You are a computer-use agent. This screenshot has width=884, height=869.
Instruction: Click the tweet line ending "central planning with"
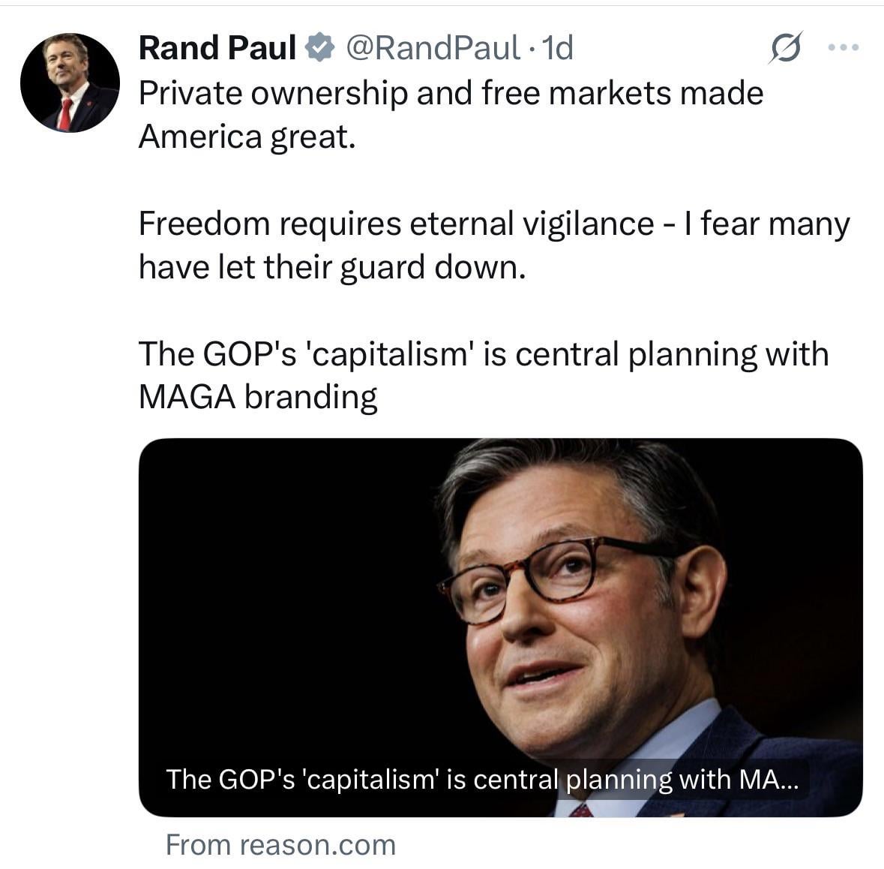(483, 354)
